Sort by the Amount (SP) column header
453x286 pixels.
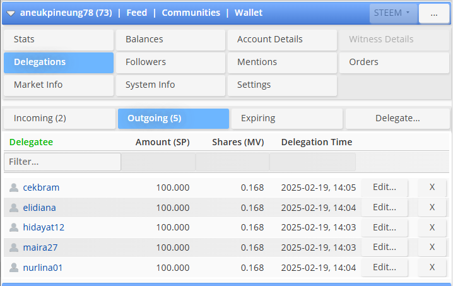pos(162,142)
